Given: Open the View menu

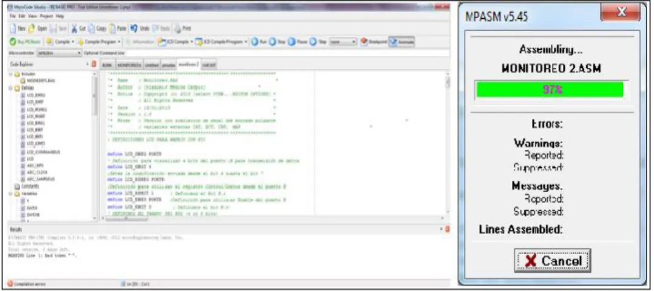Looking at the screenshot, I should click(x=32, y=16).
